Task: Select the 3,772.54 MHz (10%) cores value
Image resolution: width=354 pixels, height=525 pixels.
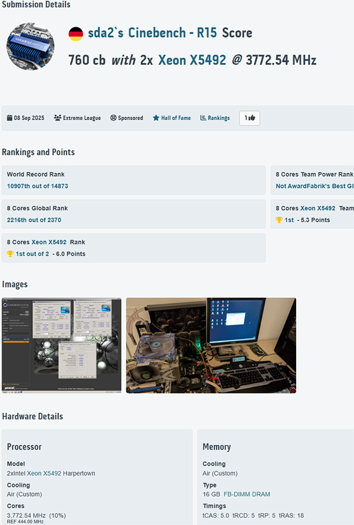Action: tap(37, 516)
